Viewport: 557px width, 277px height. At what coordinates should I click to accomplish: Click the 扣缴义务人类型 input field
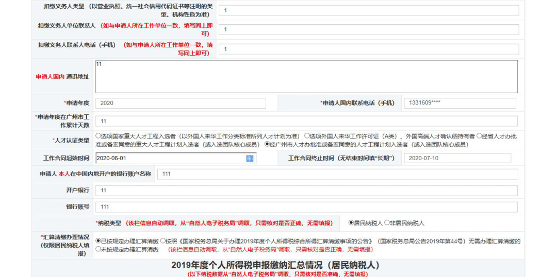(369, 10)
